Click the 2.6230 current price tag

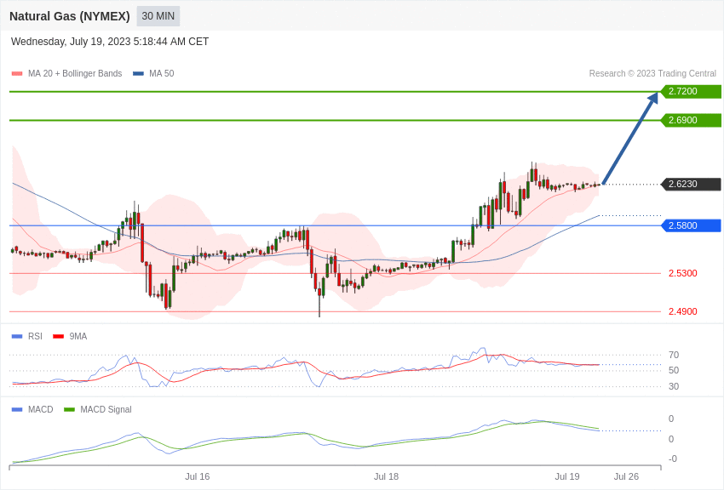click(692, 184)
